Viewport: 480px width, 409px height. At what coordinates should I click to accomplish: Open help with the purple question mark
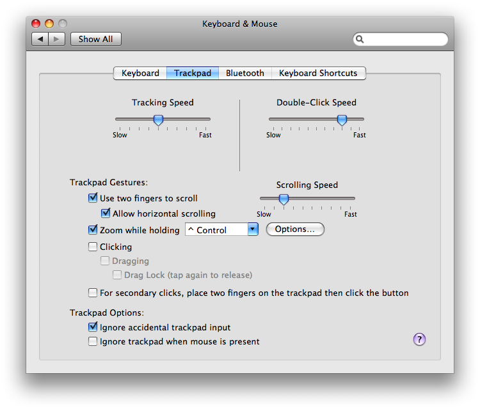coord(419,339)
